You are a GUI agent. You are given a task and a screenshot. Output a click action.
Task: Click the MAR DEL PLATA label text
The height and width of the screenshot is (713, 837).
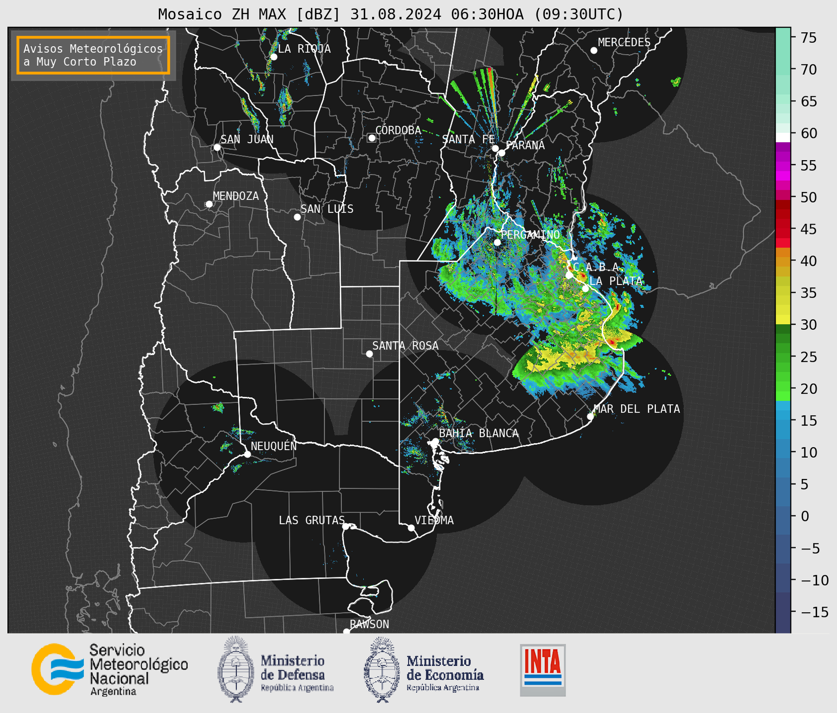637,409
